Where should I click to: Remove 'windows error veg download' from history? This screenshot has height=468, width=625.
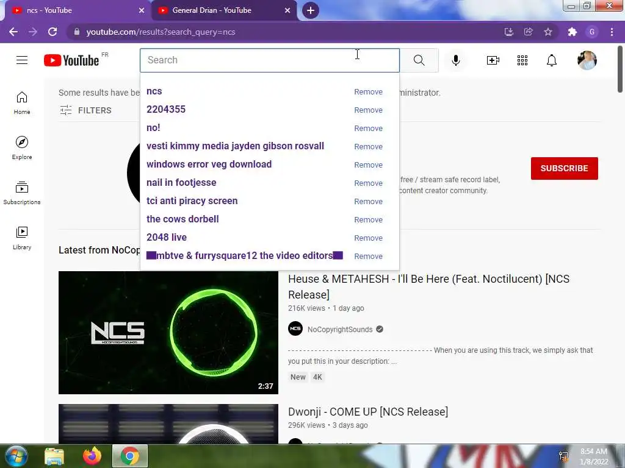368,165
